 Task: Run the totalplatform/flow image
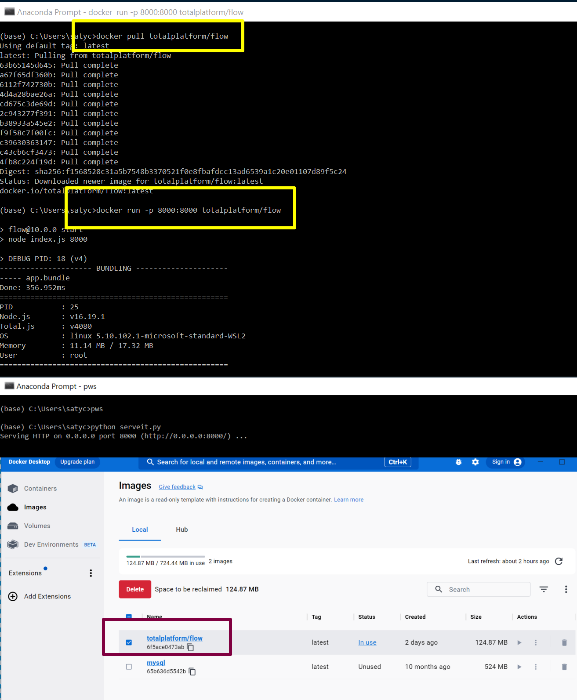(519, 642)
